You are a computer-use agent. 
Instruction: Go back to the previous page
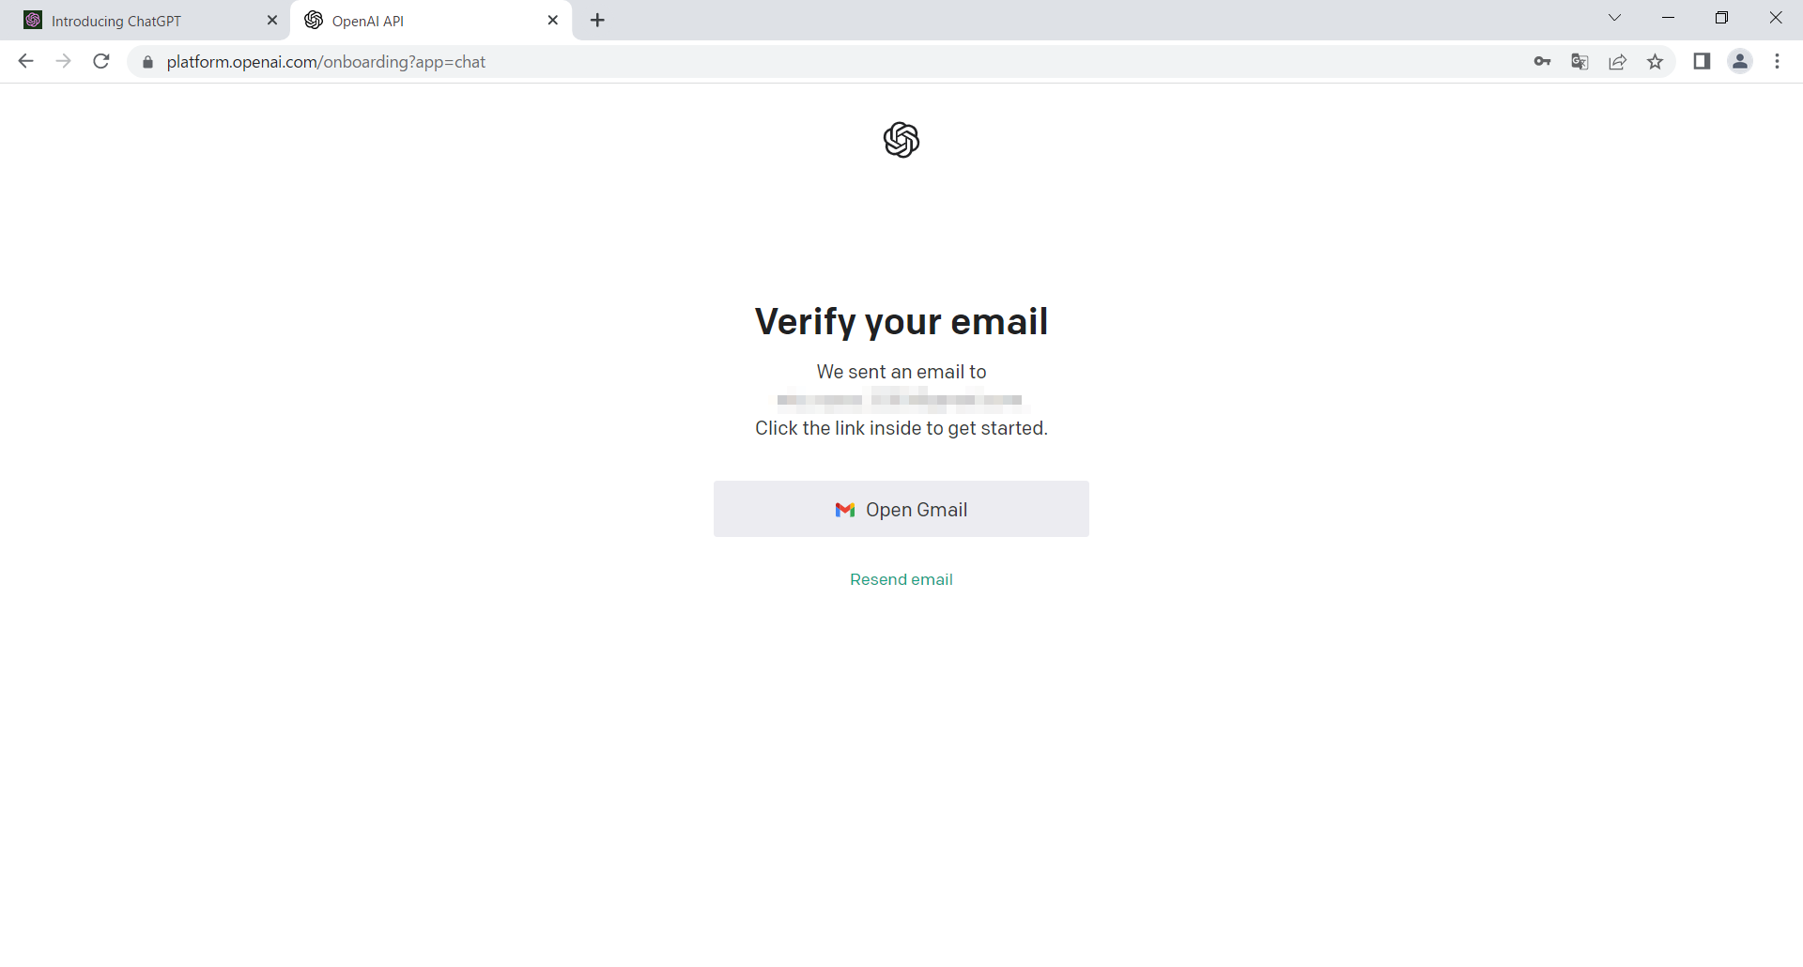26,62
